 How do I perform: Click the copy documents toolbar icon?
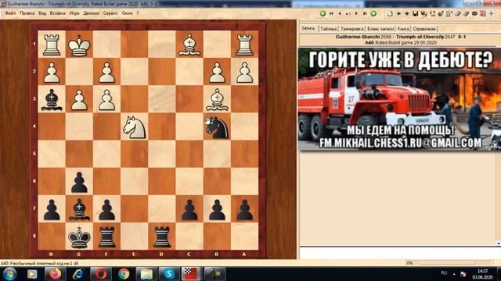[449, 14]
